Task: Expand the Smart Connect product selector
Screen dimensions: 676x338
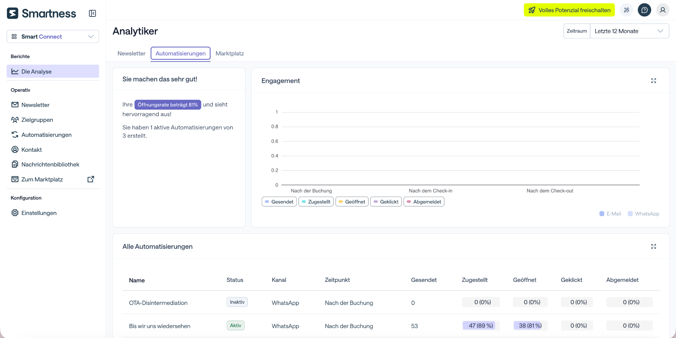Action: click(x=53, y=37)
